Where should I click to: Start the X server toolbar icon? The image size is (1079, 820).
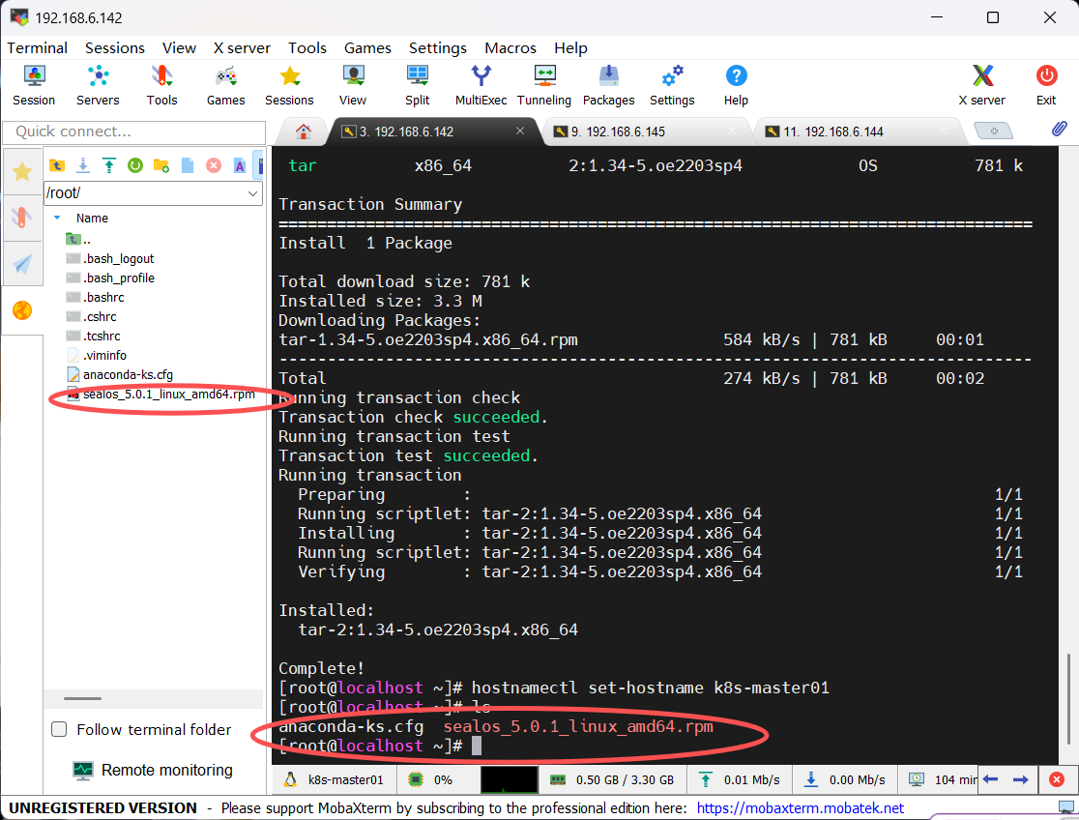pos(982,85)
